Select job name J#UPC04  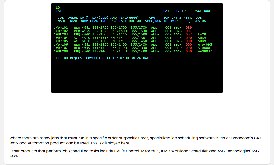click(61, 38)
